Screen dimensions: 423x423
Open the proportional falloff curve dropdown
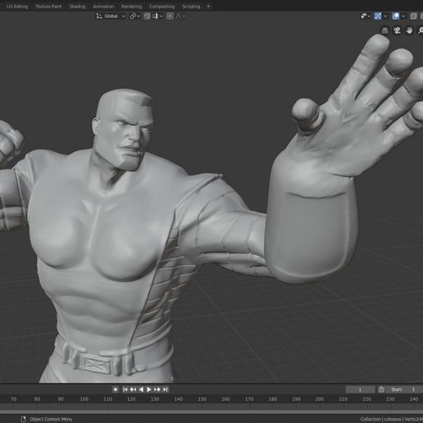[x=180, y=16]
